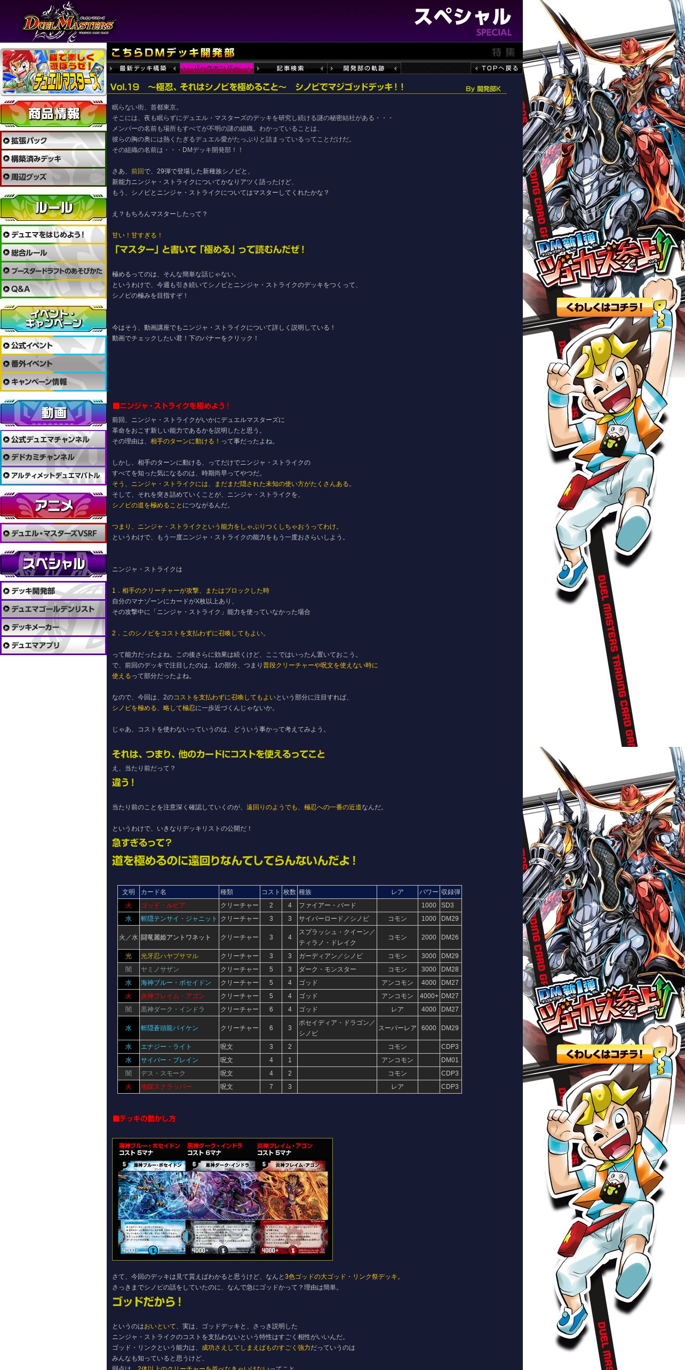Switch to バックナンバー tab
The width and height of the screenshot is (685, 1370).
(x=217, y=68)
